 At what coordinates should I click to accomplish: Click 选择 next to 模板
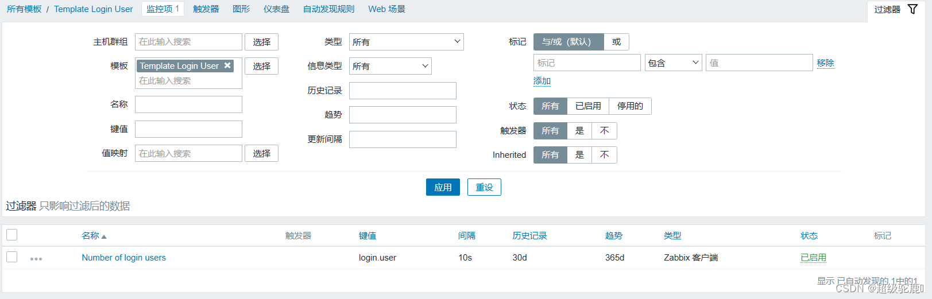tap(262, 66)
